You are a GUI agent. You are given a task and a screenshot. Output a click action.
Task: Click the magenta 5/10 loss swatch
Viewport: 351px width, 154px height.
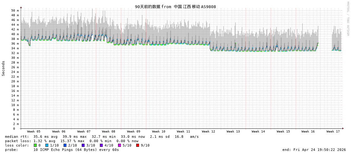click(119, 145)
